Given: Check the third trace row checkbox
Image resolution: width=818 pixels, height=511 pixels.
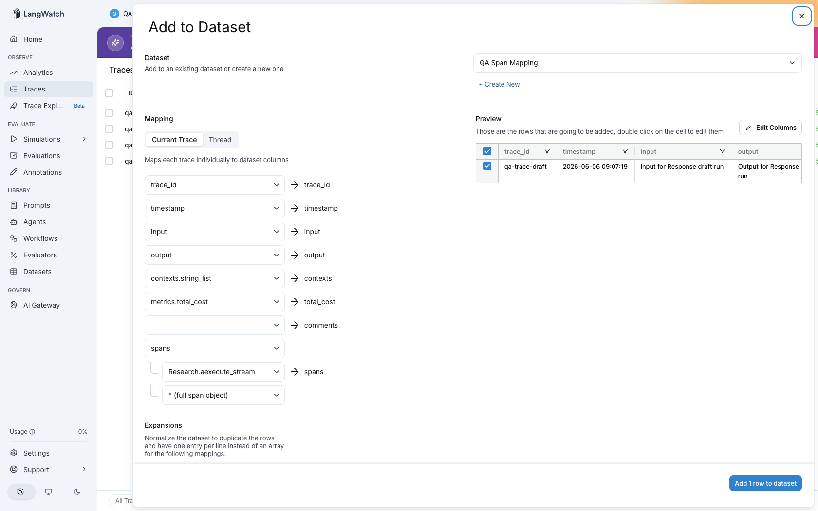Looking at the screenshot, I should [109, 145].
